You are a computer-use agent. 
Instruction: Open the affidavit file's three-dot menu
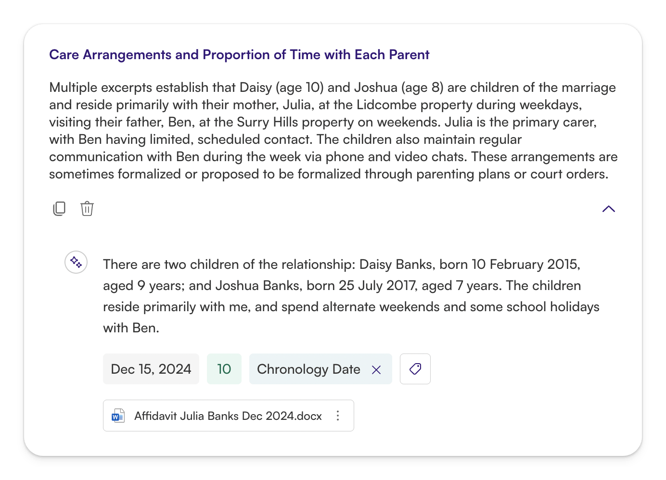coord(338,416)
